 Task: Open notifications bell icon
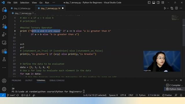pos(181,95)
